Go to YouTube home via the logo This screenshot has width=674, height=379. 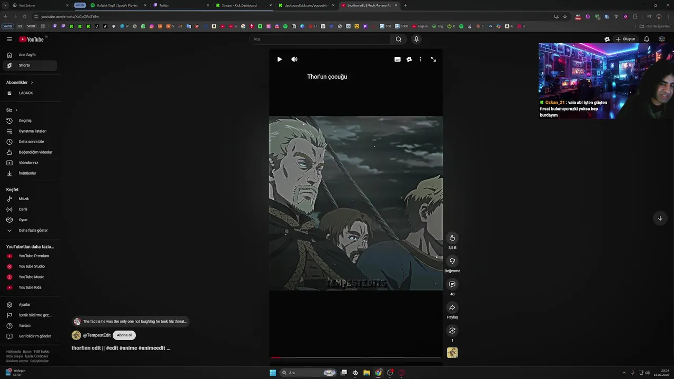coord(33,39)
